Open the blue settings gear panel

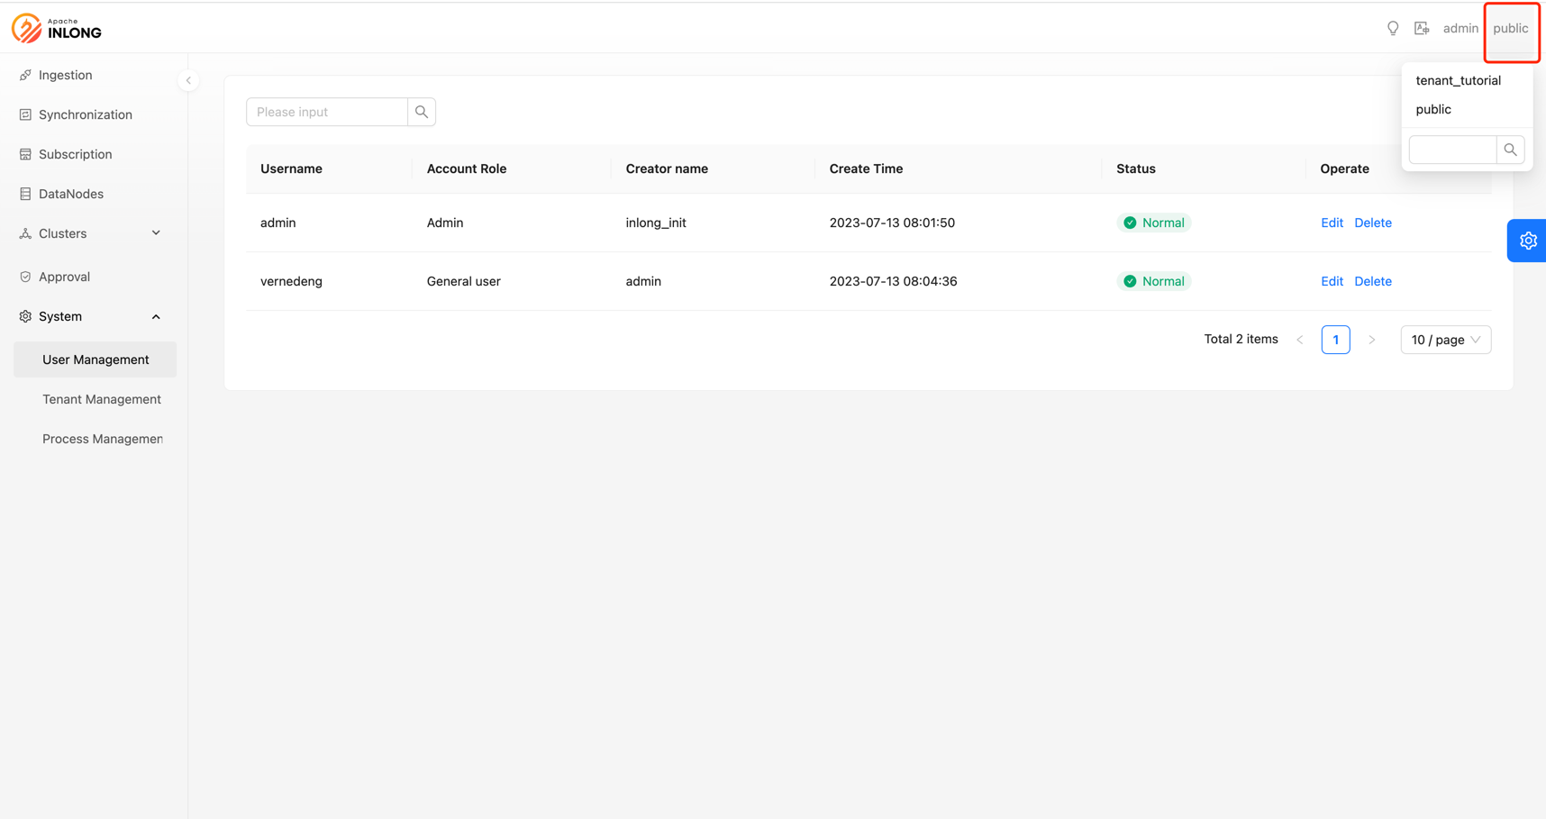click(x=1527, y=241)
